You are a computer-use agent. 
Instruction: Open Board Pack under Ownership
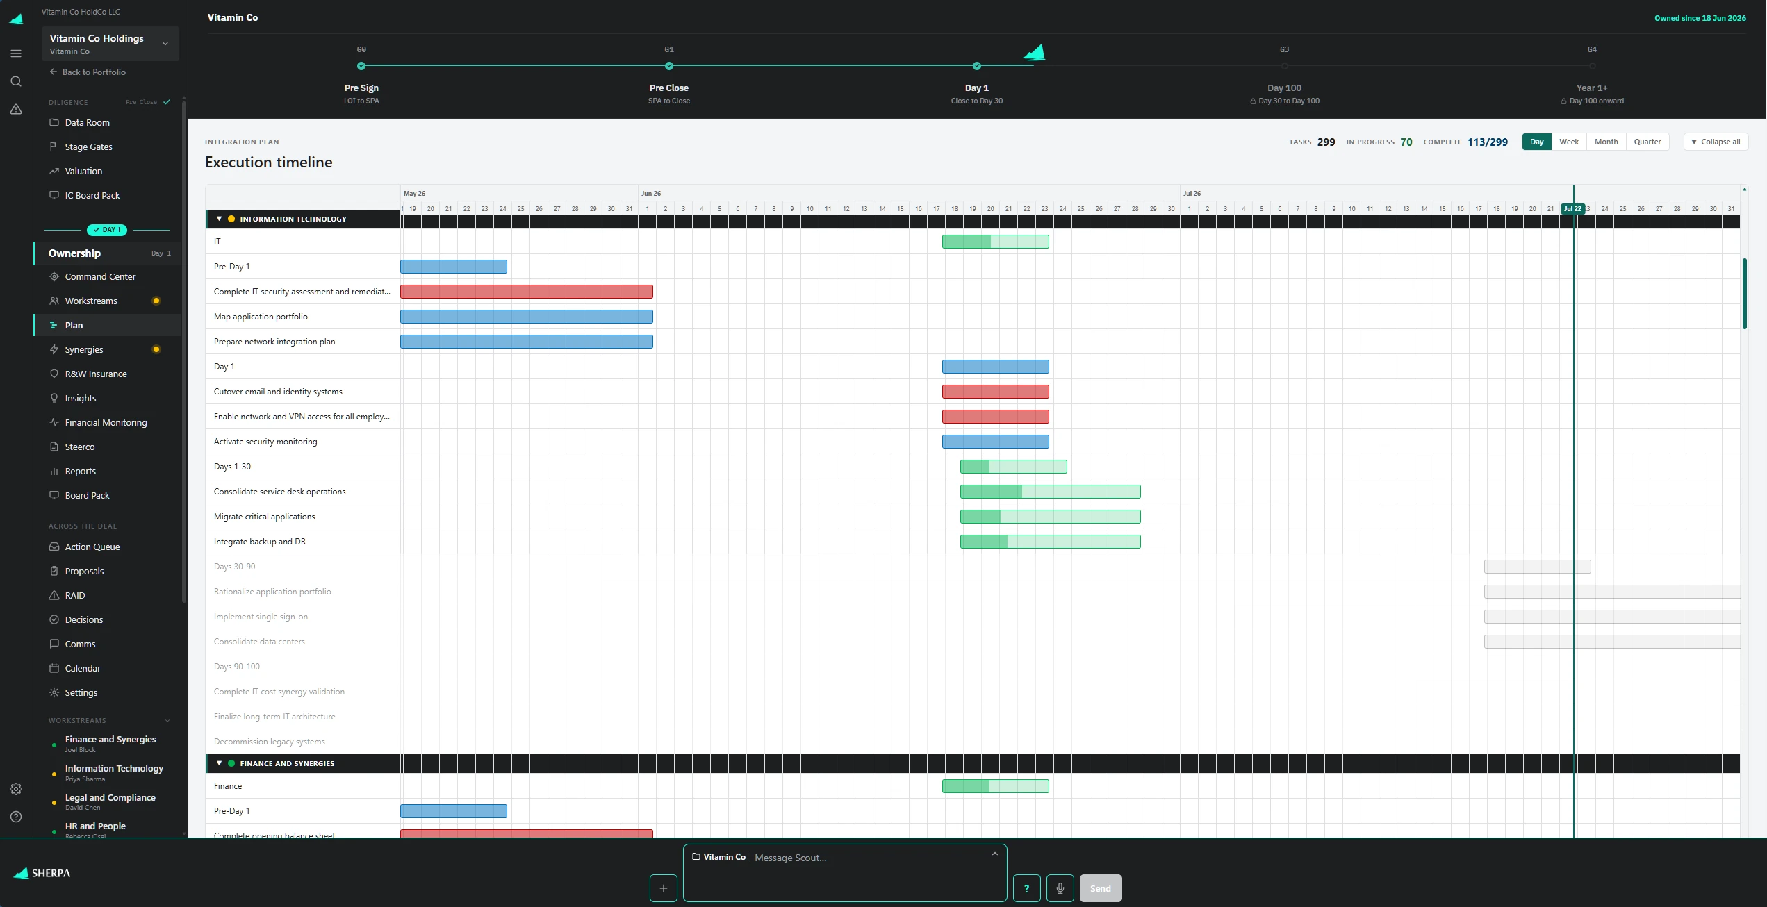[107, 495]
